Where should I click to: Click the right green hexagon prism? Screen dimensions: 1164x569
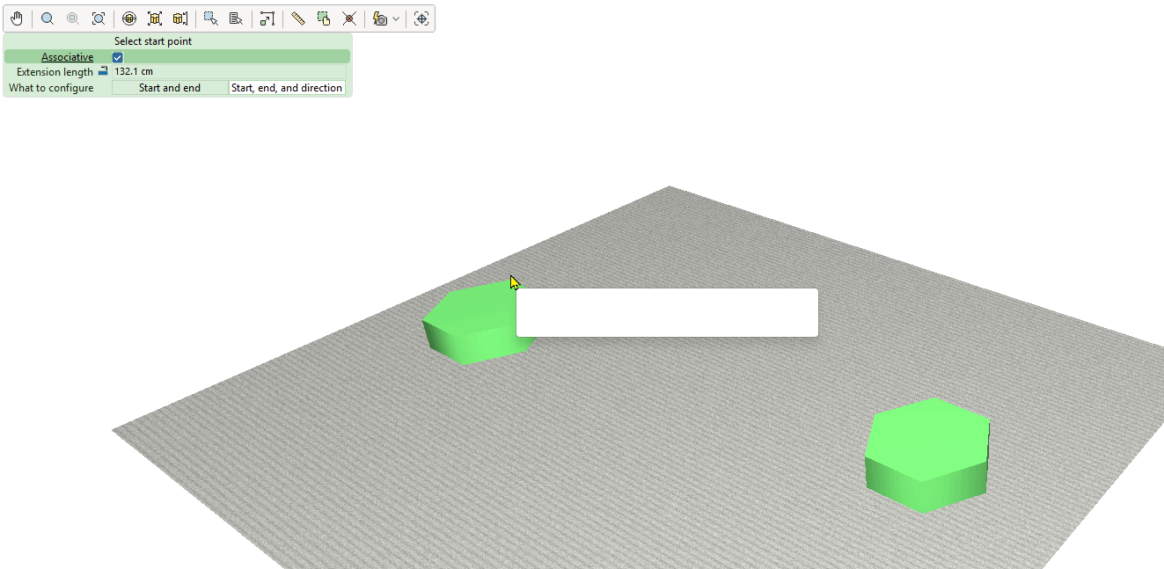coord(927,455)
